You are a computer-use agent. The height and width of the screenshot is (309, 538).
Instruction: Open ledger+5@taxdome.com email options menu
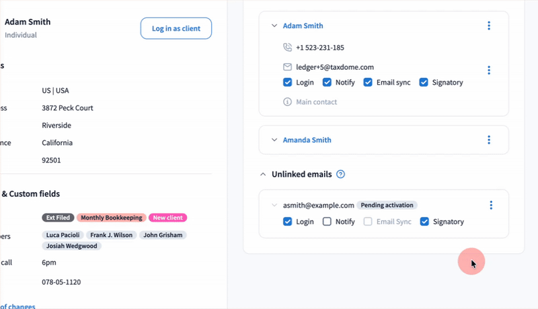(x=489, y=70)
